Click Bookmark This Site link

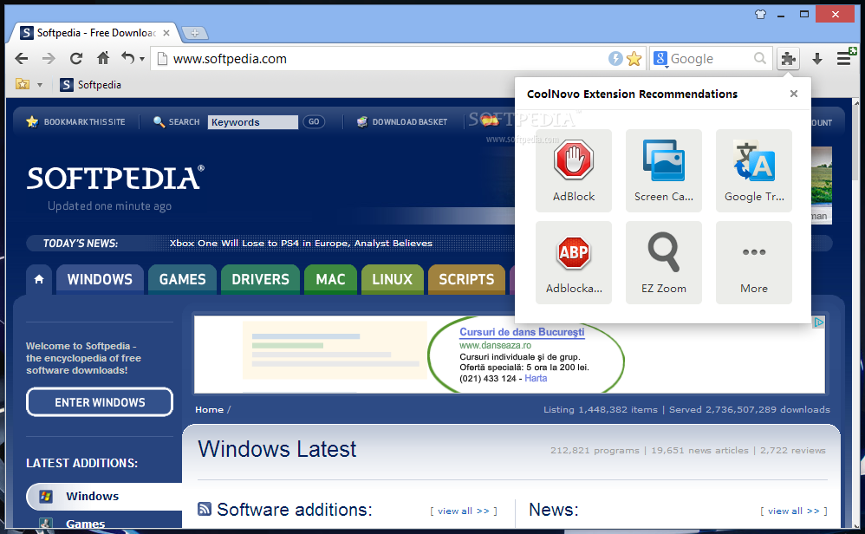point(76,122)
